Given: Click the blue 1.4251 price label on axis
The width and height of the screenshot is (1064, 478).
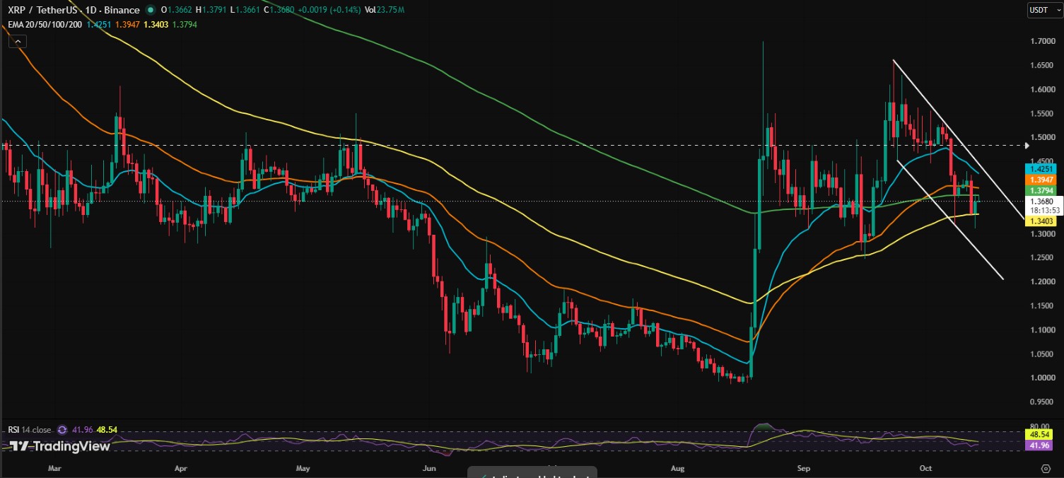Looking at the screenshot, I should 1042,170.
